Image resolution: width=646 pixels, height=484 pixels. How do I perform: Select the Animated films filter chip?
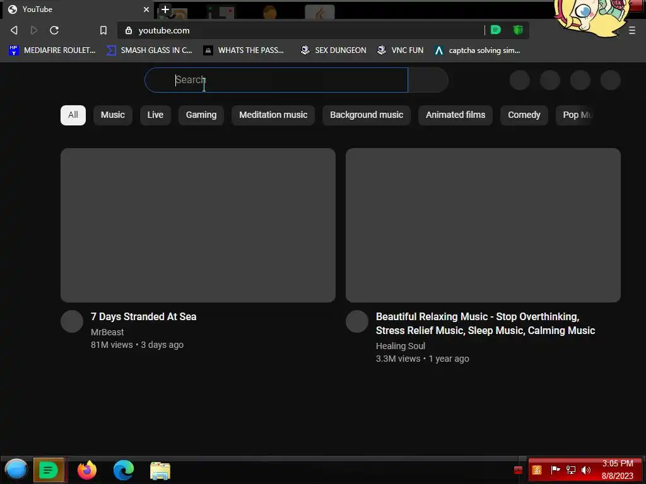coord(455,115)
